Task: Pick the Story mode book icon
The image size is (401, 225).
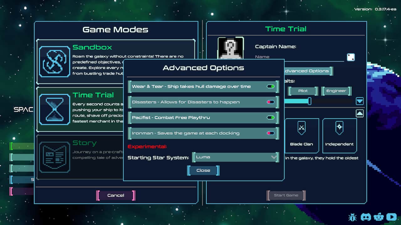Action: [x=55, y=157]
